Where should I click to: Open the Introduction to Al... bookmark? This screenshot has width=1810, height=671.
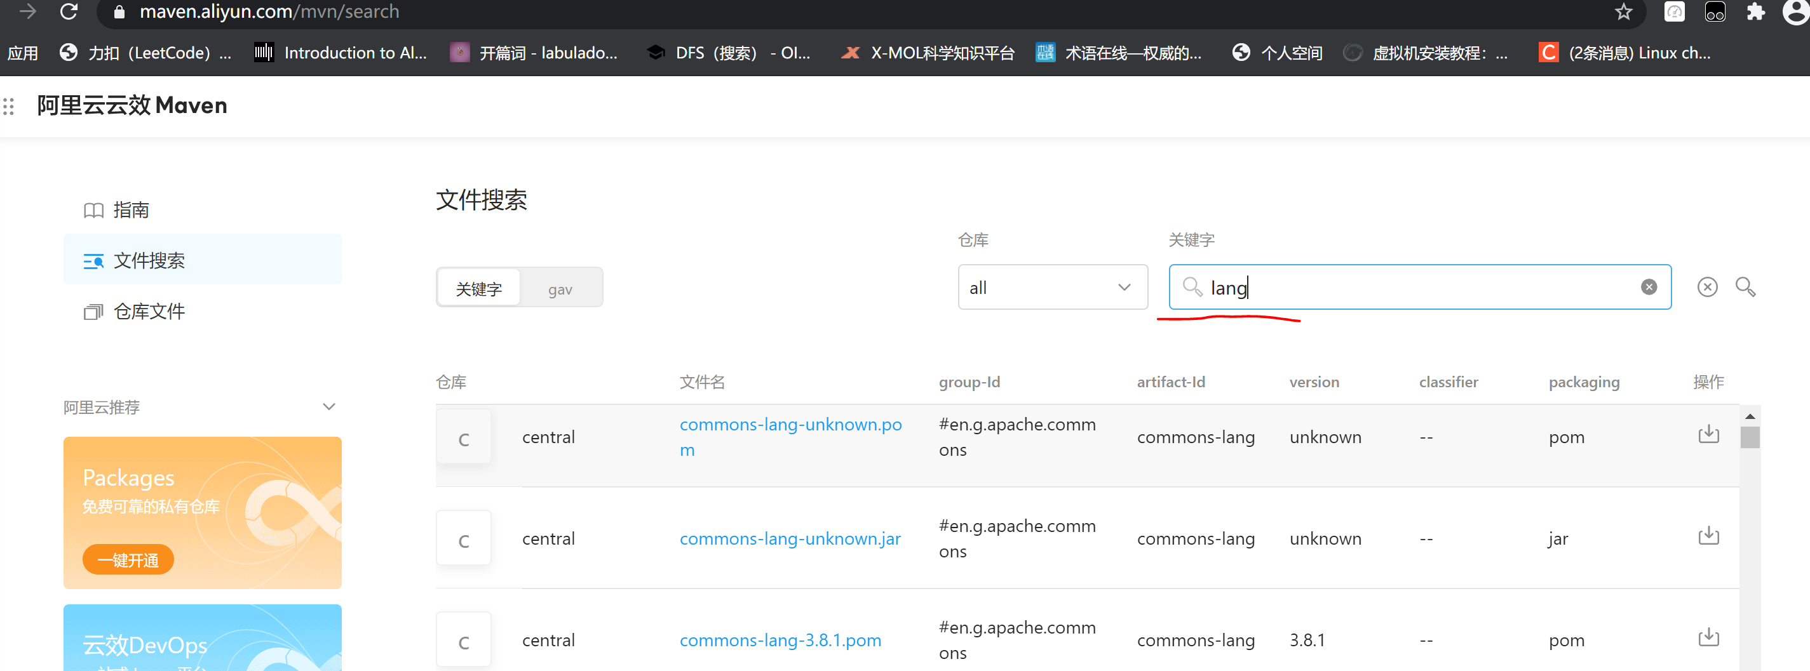coord(341,53)
